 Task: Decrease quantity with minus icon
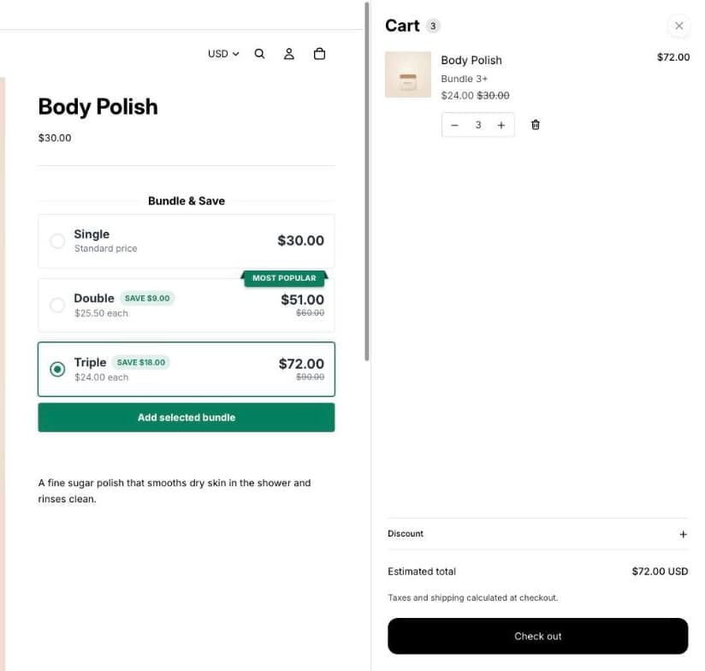pyautogui.click(x=454, y=125)
